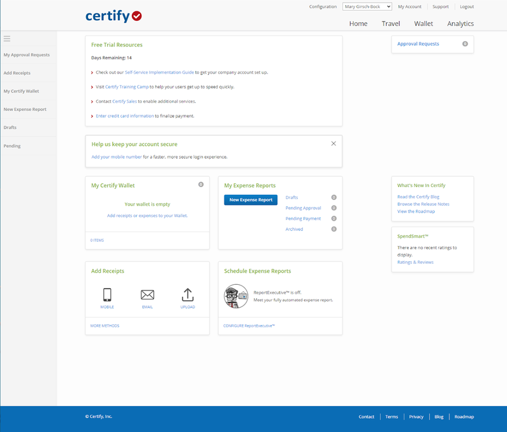Open Terms in the footer
This screenshot has width=507, height=432.
[x=392, y=417]
